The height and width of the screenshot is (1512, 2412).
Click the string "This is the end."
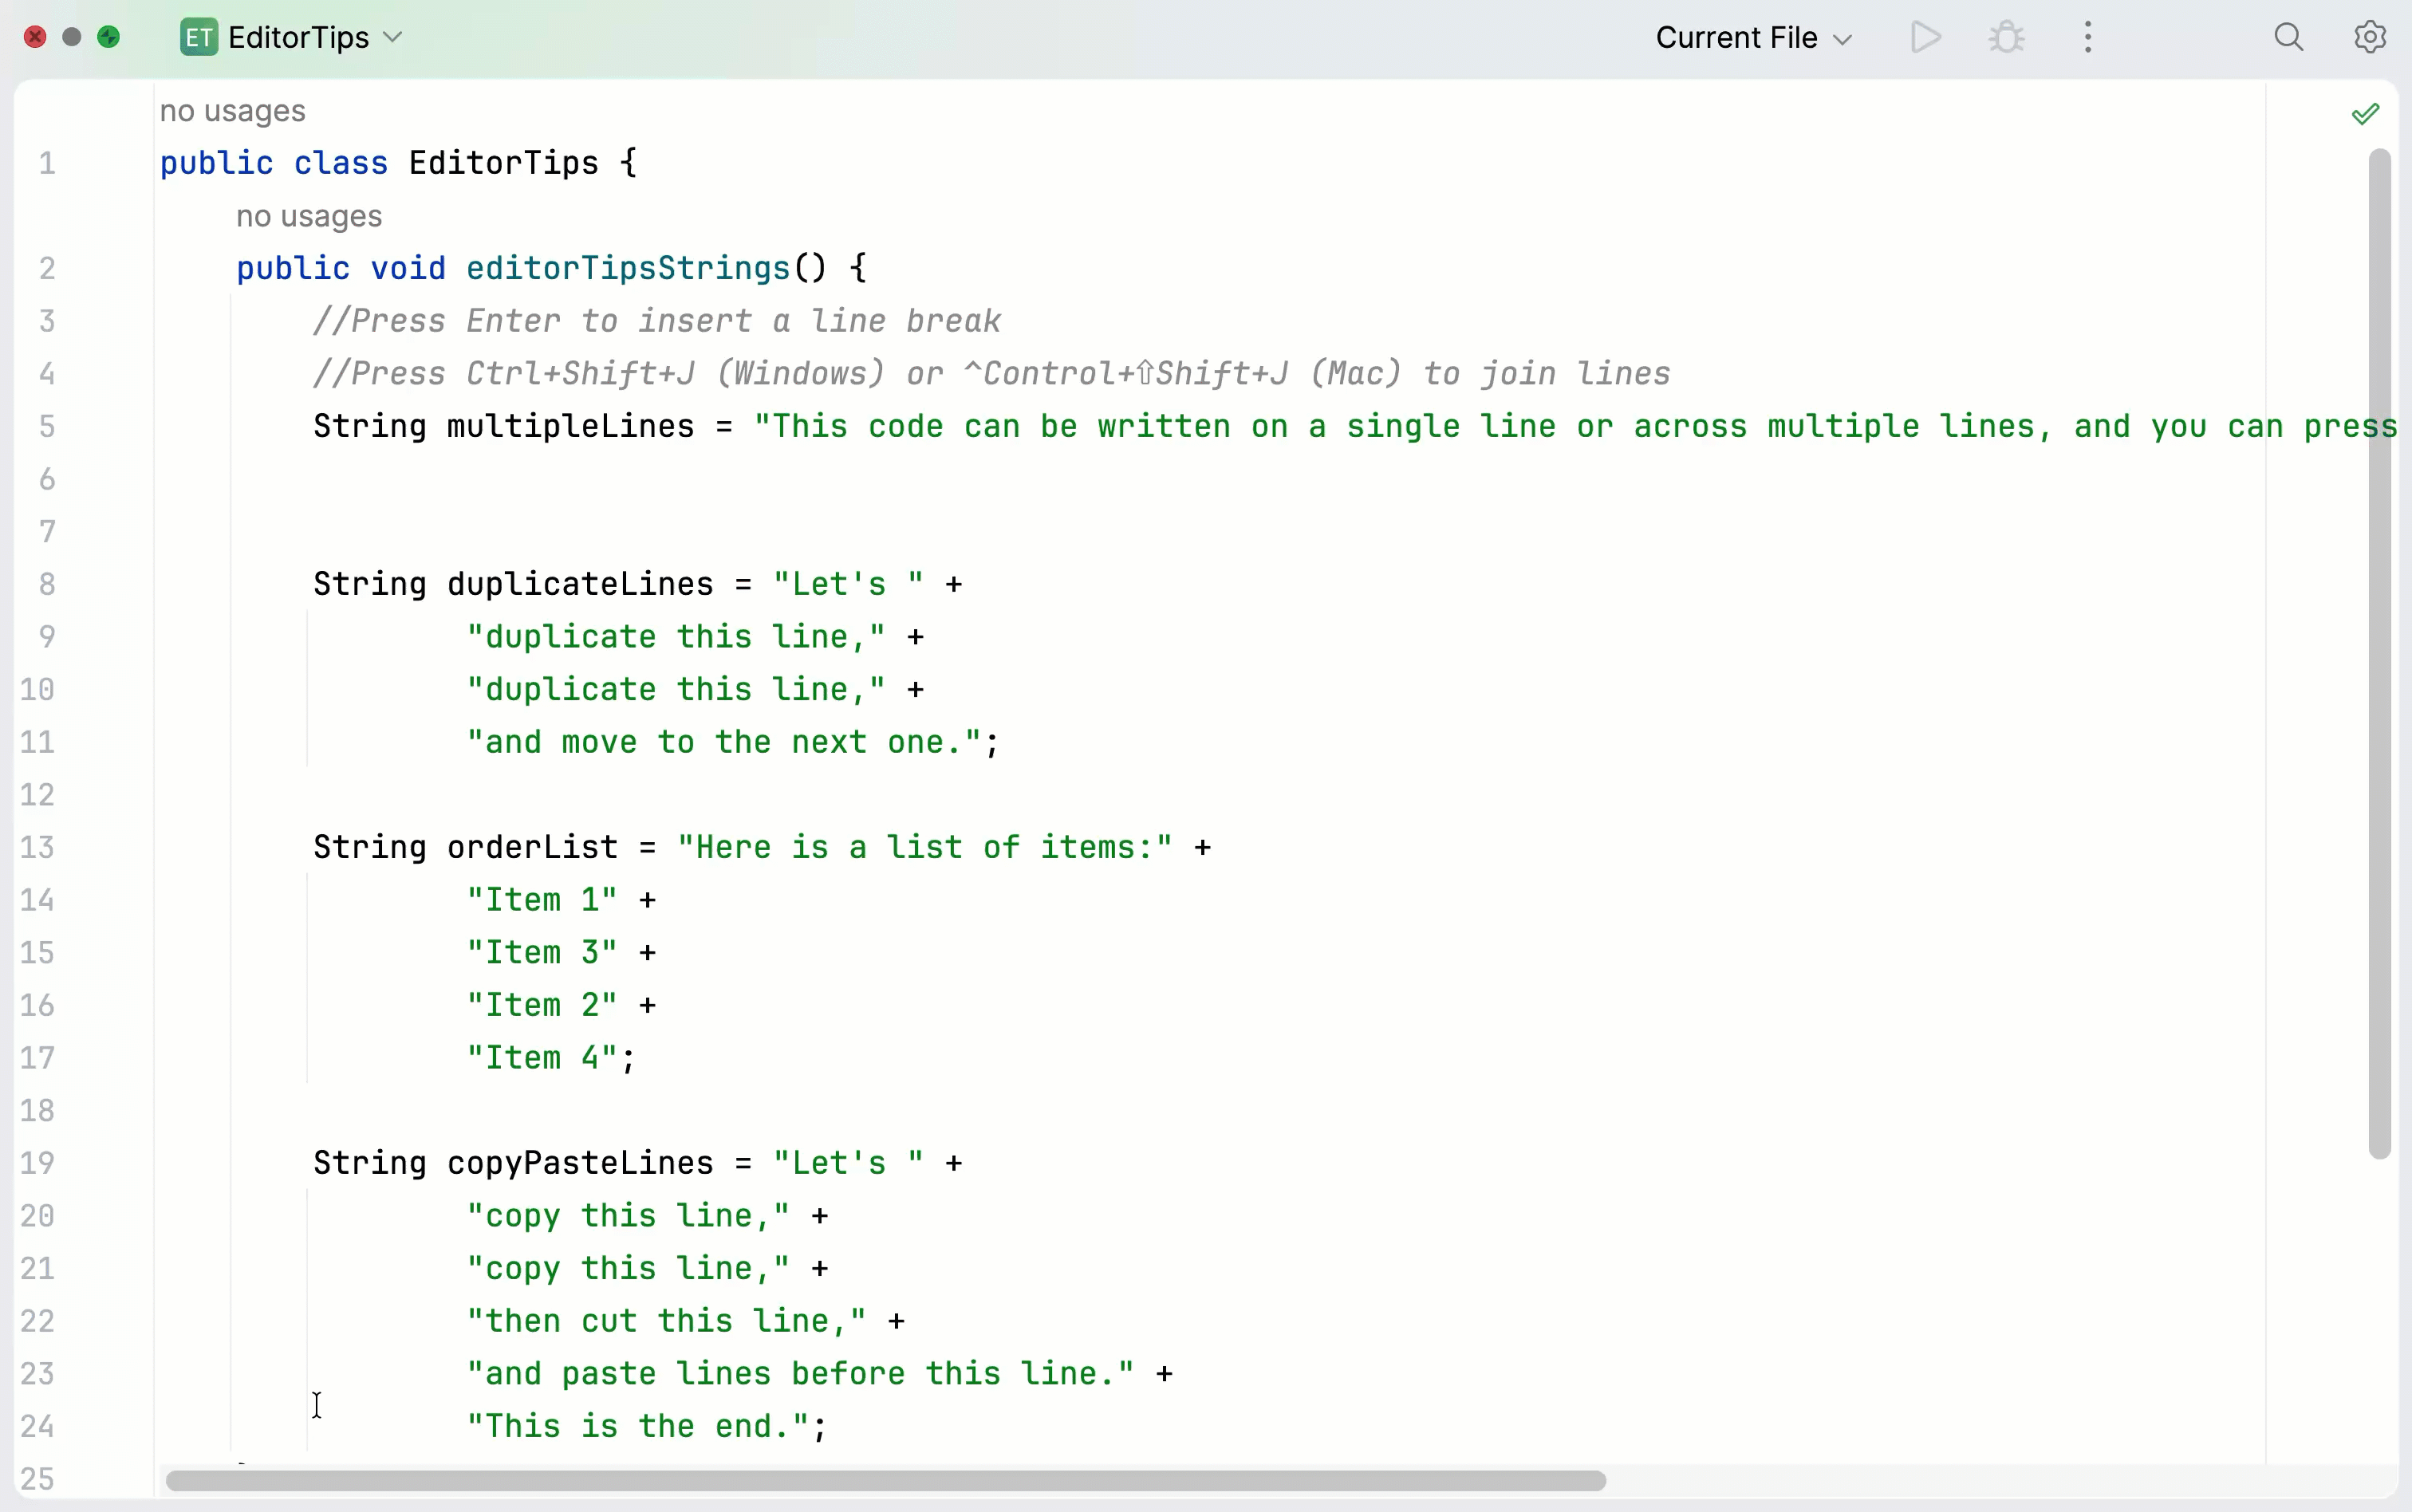click(638, 1427)
